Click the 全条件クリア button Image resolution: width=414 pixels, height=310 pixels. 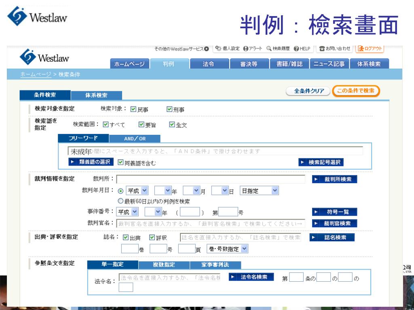click(308, 91)
